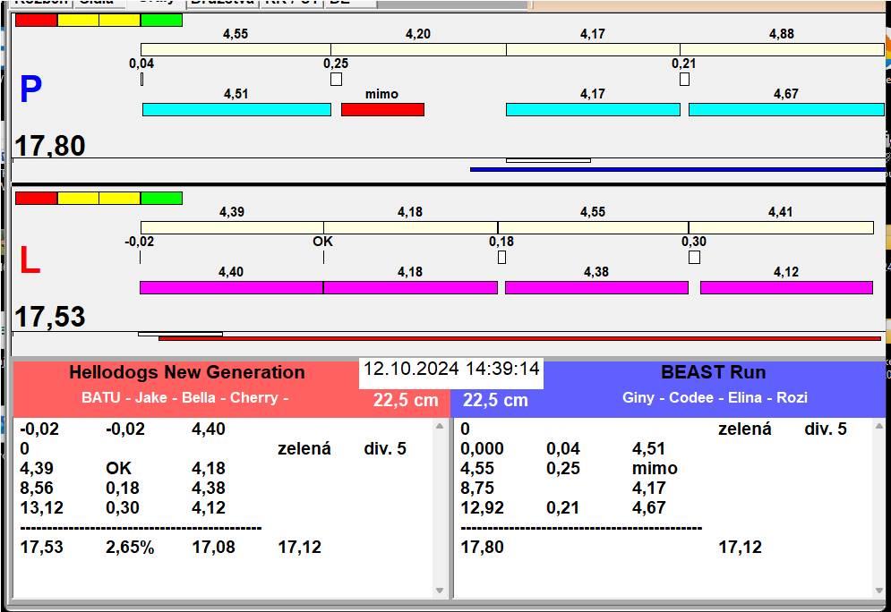Select the cyan 4,51 bar in lane P

tap(236, 109)
